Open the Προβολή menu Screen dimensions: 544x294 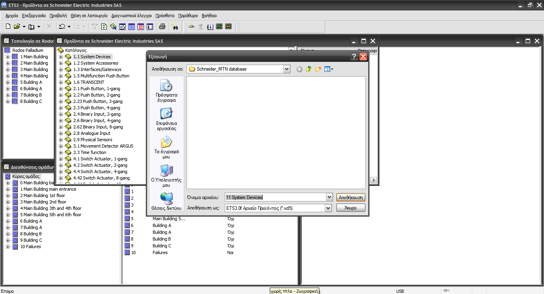(x=58, y=16)
